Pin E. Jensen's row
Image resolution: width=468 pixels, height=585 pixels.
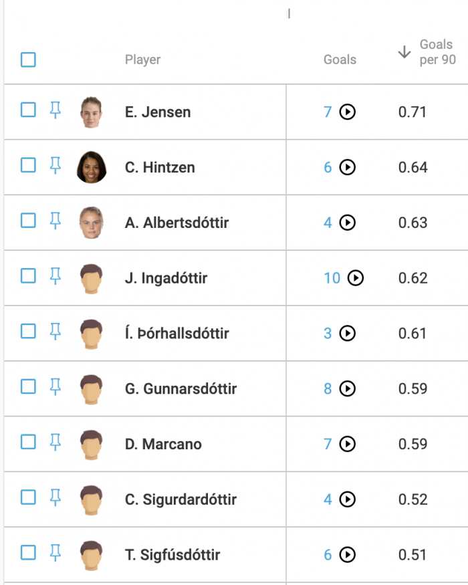(x=55, y=110)
